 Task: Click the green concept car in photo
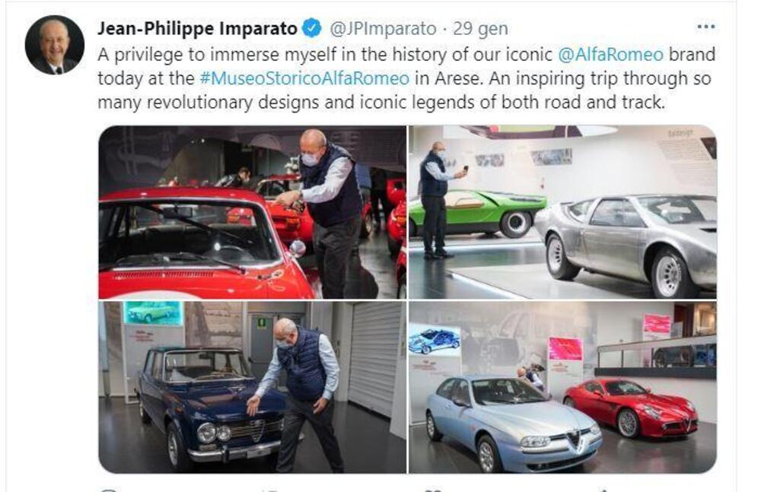pyautogui.click(x=478, y=211)
